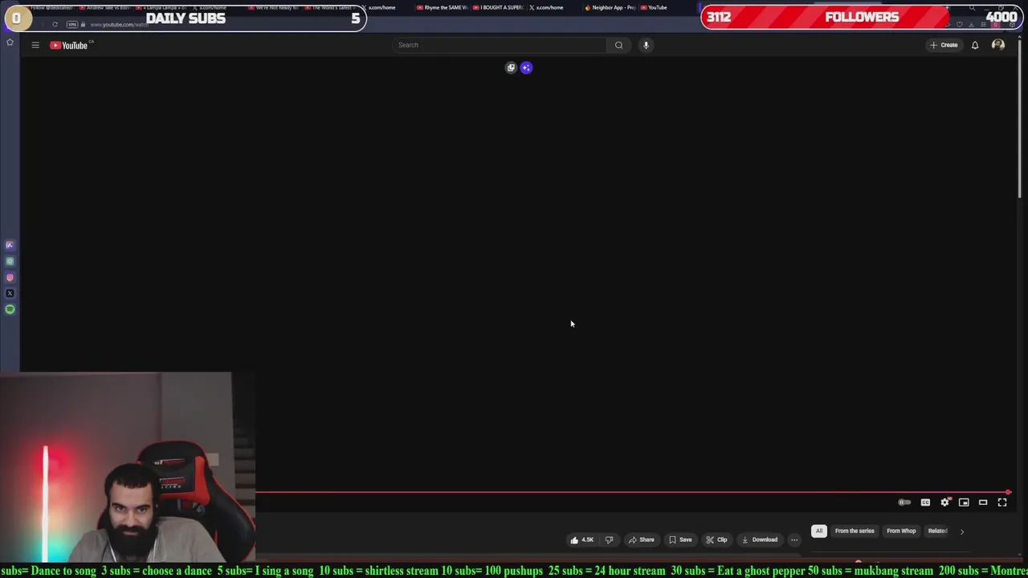Viewport: 1028px width, 578px height.
Task: Toggle closed captions CC button
Action: 925,503
